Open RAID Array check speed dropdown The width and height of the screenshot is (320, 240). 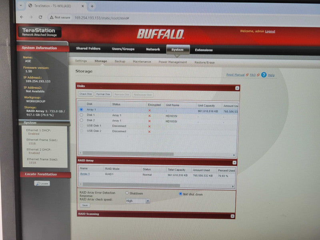click(x=138, y=201)
